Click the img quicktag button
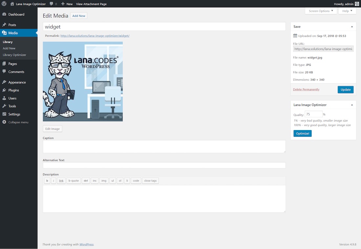This screenshot has height=249, width=361. (104, 181)
